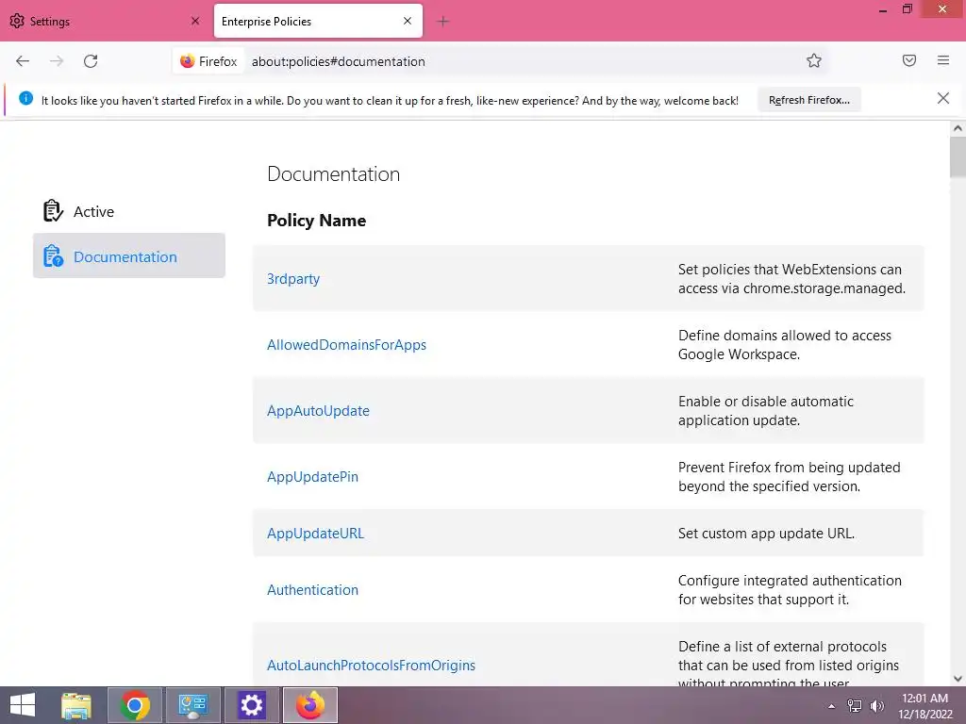Open Google Chrome from the taskbar

point(135,705)
